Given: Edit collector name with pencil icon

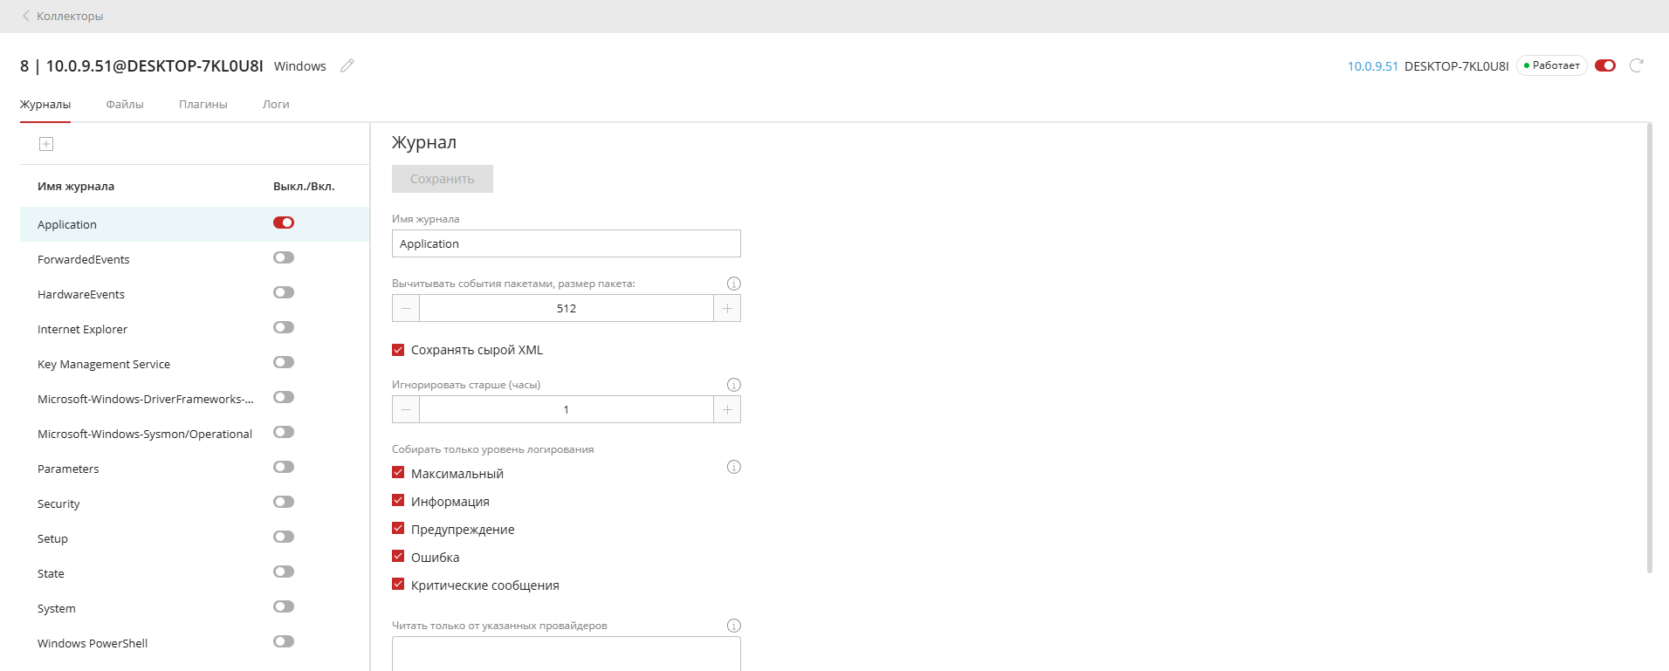Looking at the screenshot, I should pyautogui.click(x=347, y=65).
